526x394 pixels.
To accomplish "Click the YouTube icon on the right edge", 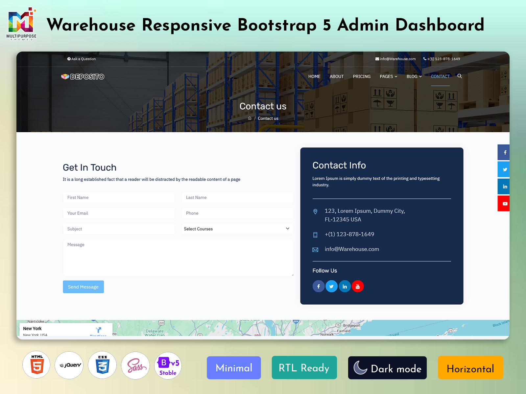I will point(504,203).
